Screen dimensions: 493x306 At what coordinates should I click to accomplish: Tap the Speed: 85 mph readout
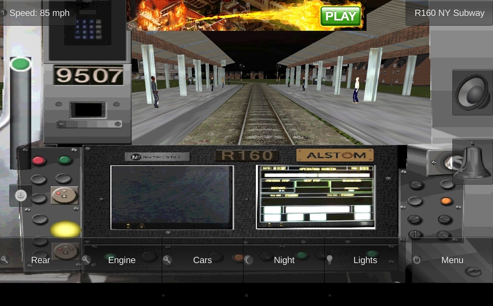coord(39,13)
